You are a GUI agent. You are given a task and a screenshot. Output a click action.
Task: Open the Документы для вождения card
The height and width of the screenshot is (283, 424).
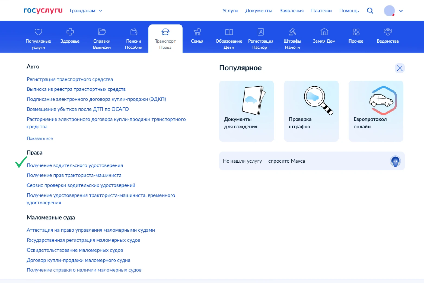pos(247,111)
